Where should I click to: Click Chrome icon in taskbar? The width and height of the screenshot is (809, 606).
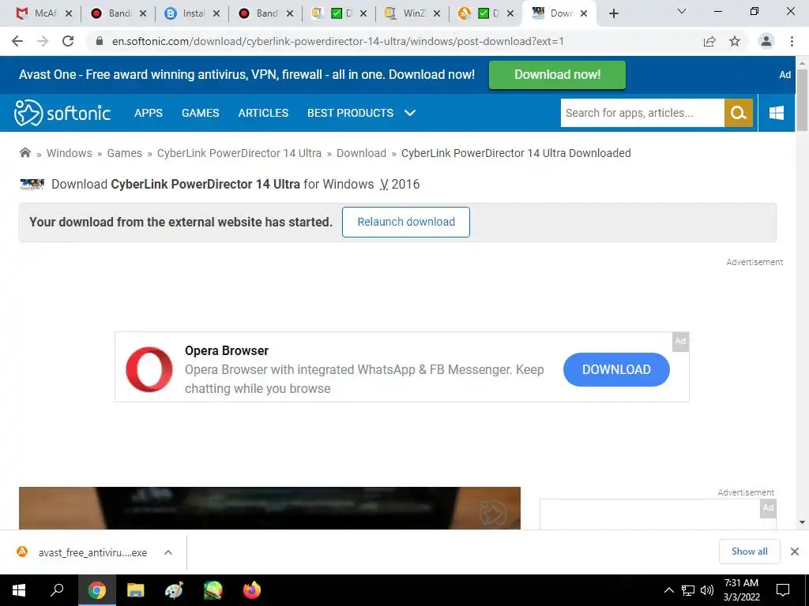96,590
